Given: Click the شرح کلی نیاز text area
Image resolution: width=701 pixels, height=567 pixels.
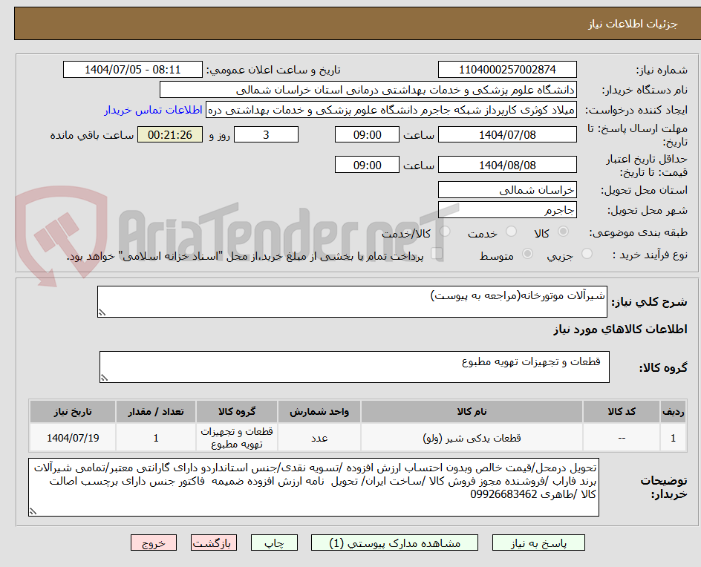Looking at the screenshot, I should 352,301.
